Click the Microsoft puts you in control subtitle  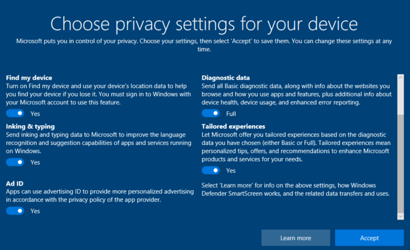tap(204, 45)
